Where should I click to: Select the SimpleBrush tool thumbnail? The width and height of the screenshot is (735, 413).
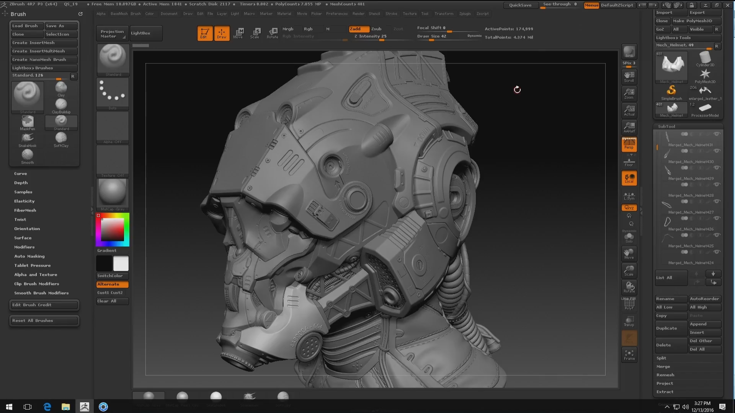tap(671, 91)
